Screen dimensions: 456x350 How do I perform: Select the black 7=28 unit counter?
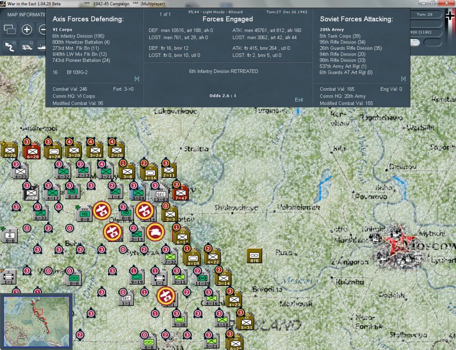[31, 193]
